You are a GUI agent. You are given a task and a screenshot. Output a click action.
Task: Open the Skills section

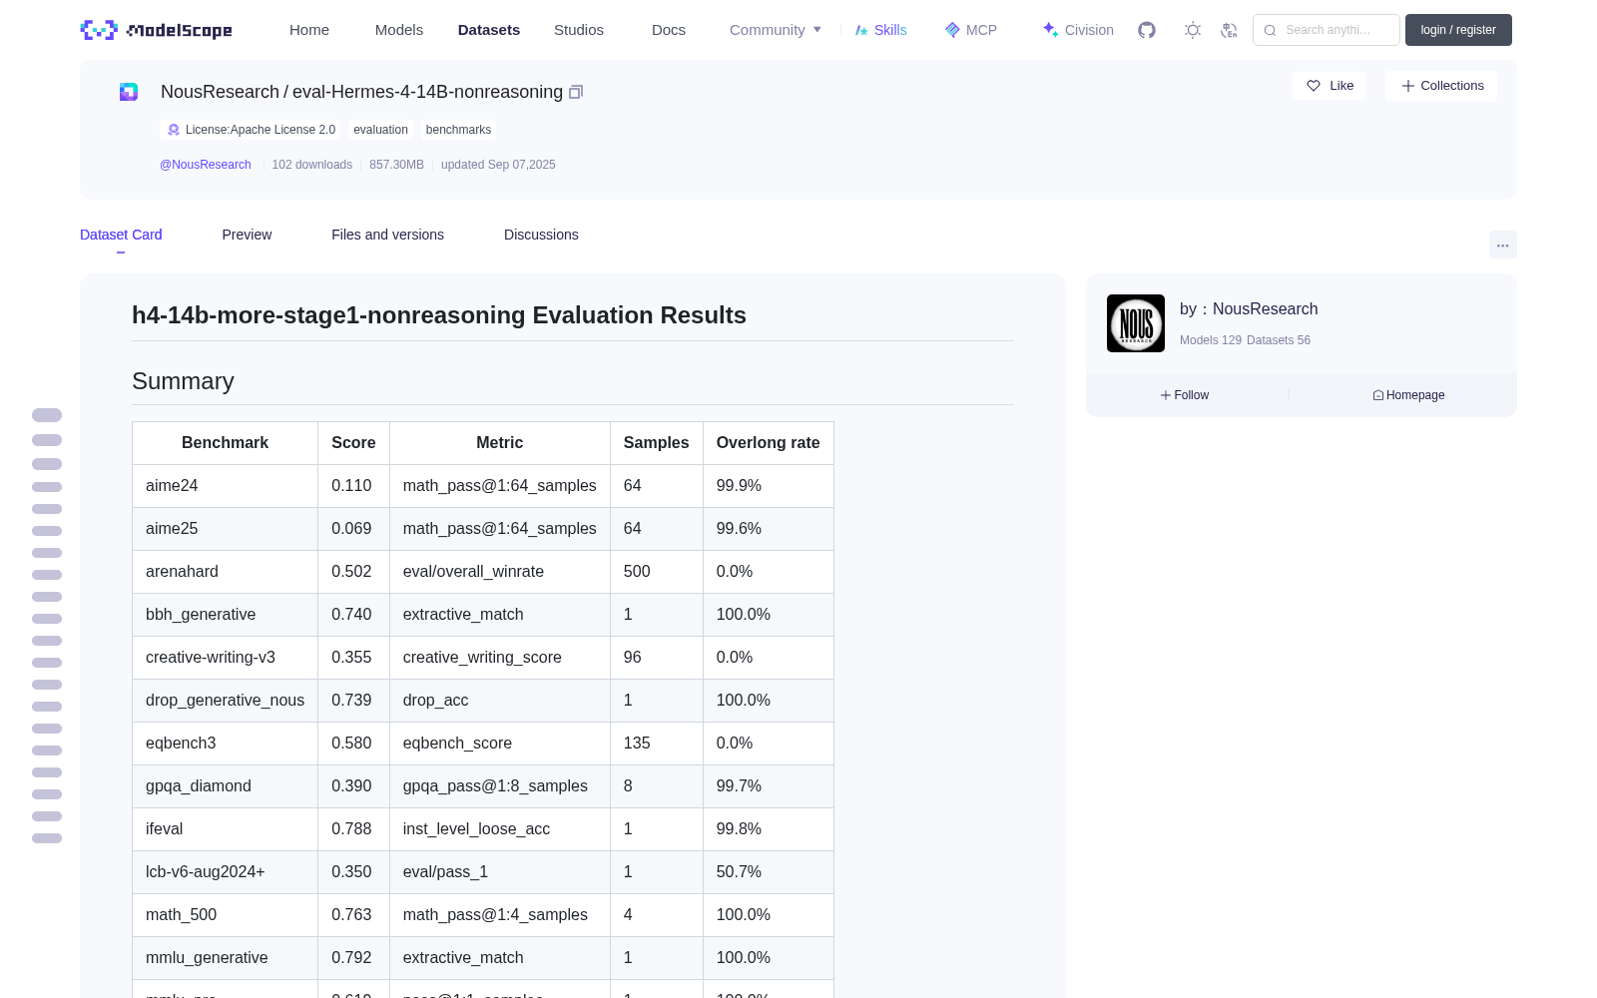click(x=880, y=30)
